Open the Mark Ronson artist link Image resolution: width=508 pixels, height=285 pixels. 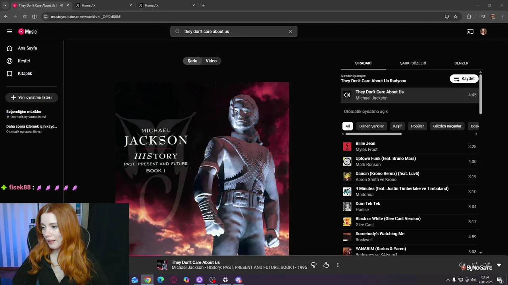click(x=368, y=165)
